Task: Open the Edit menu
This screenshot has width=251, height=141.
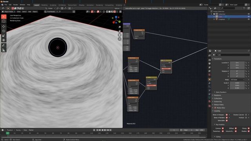Action: tap(10, 5)
